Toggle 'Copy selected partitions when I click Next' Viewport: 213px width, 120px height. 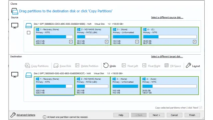click(x=201, y=108)
